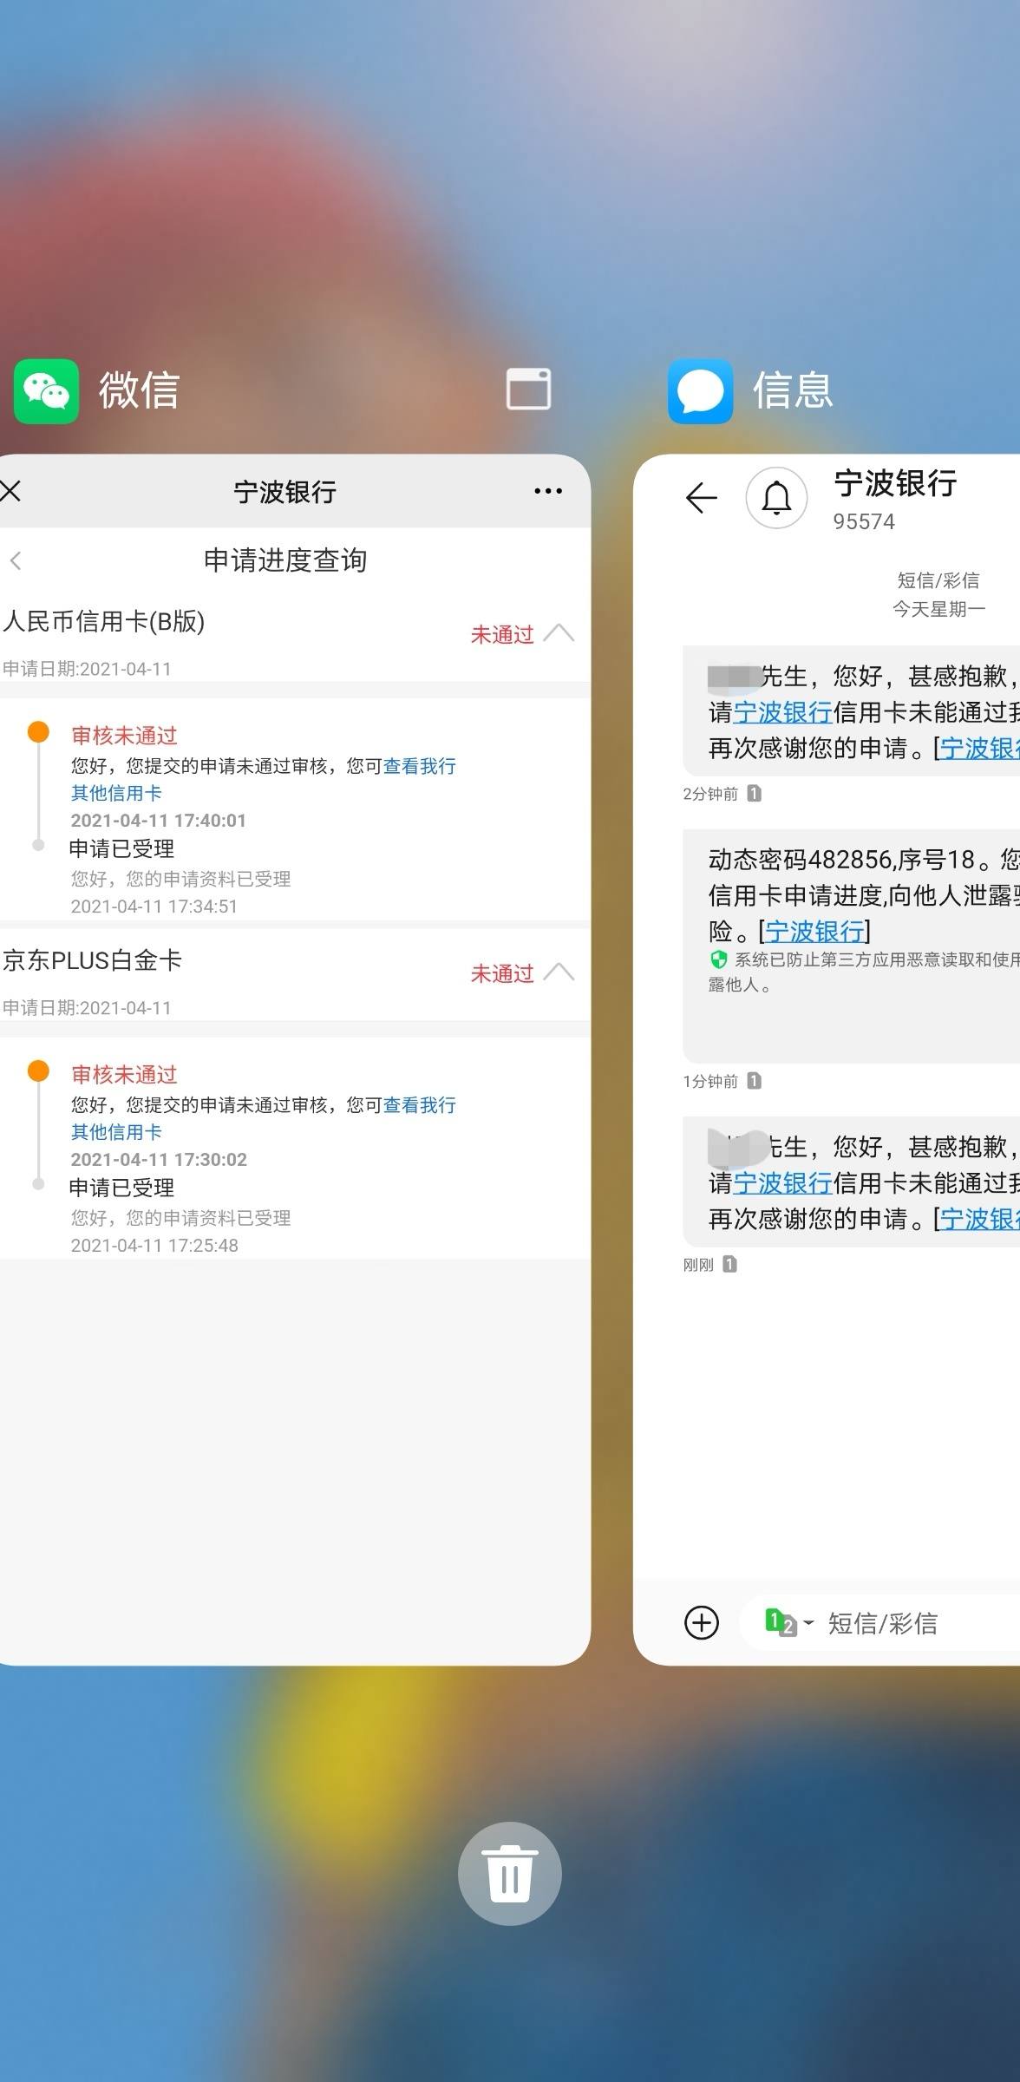Open 查看我行其他信用卡 link under 17:30:02 entry
The image size is (1020, 2082).
pyautogui.click(x=264, y=1118)
